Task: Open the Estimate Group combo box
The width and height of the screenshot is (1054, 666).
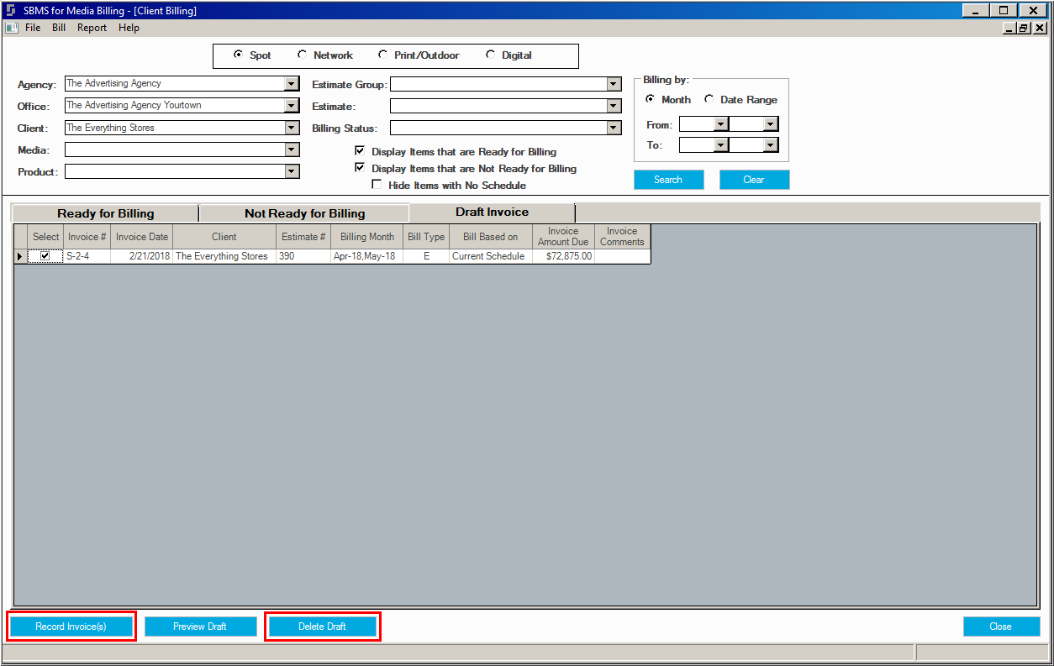Action: pos(614,84)
